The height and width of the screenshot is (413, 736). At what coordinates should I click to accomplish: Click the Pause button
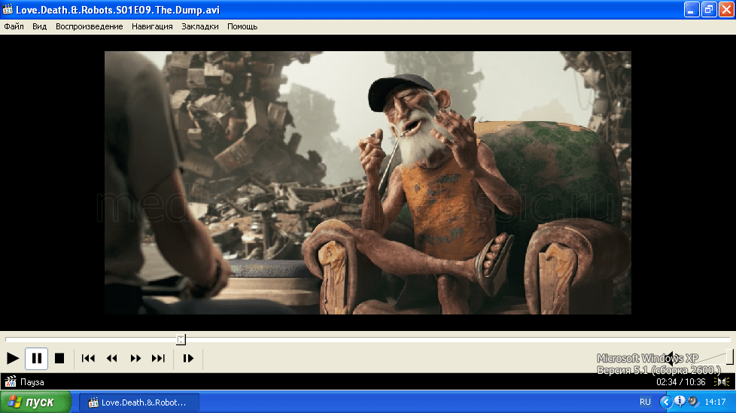[x=37, y=359]
